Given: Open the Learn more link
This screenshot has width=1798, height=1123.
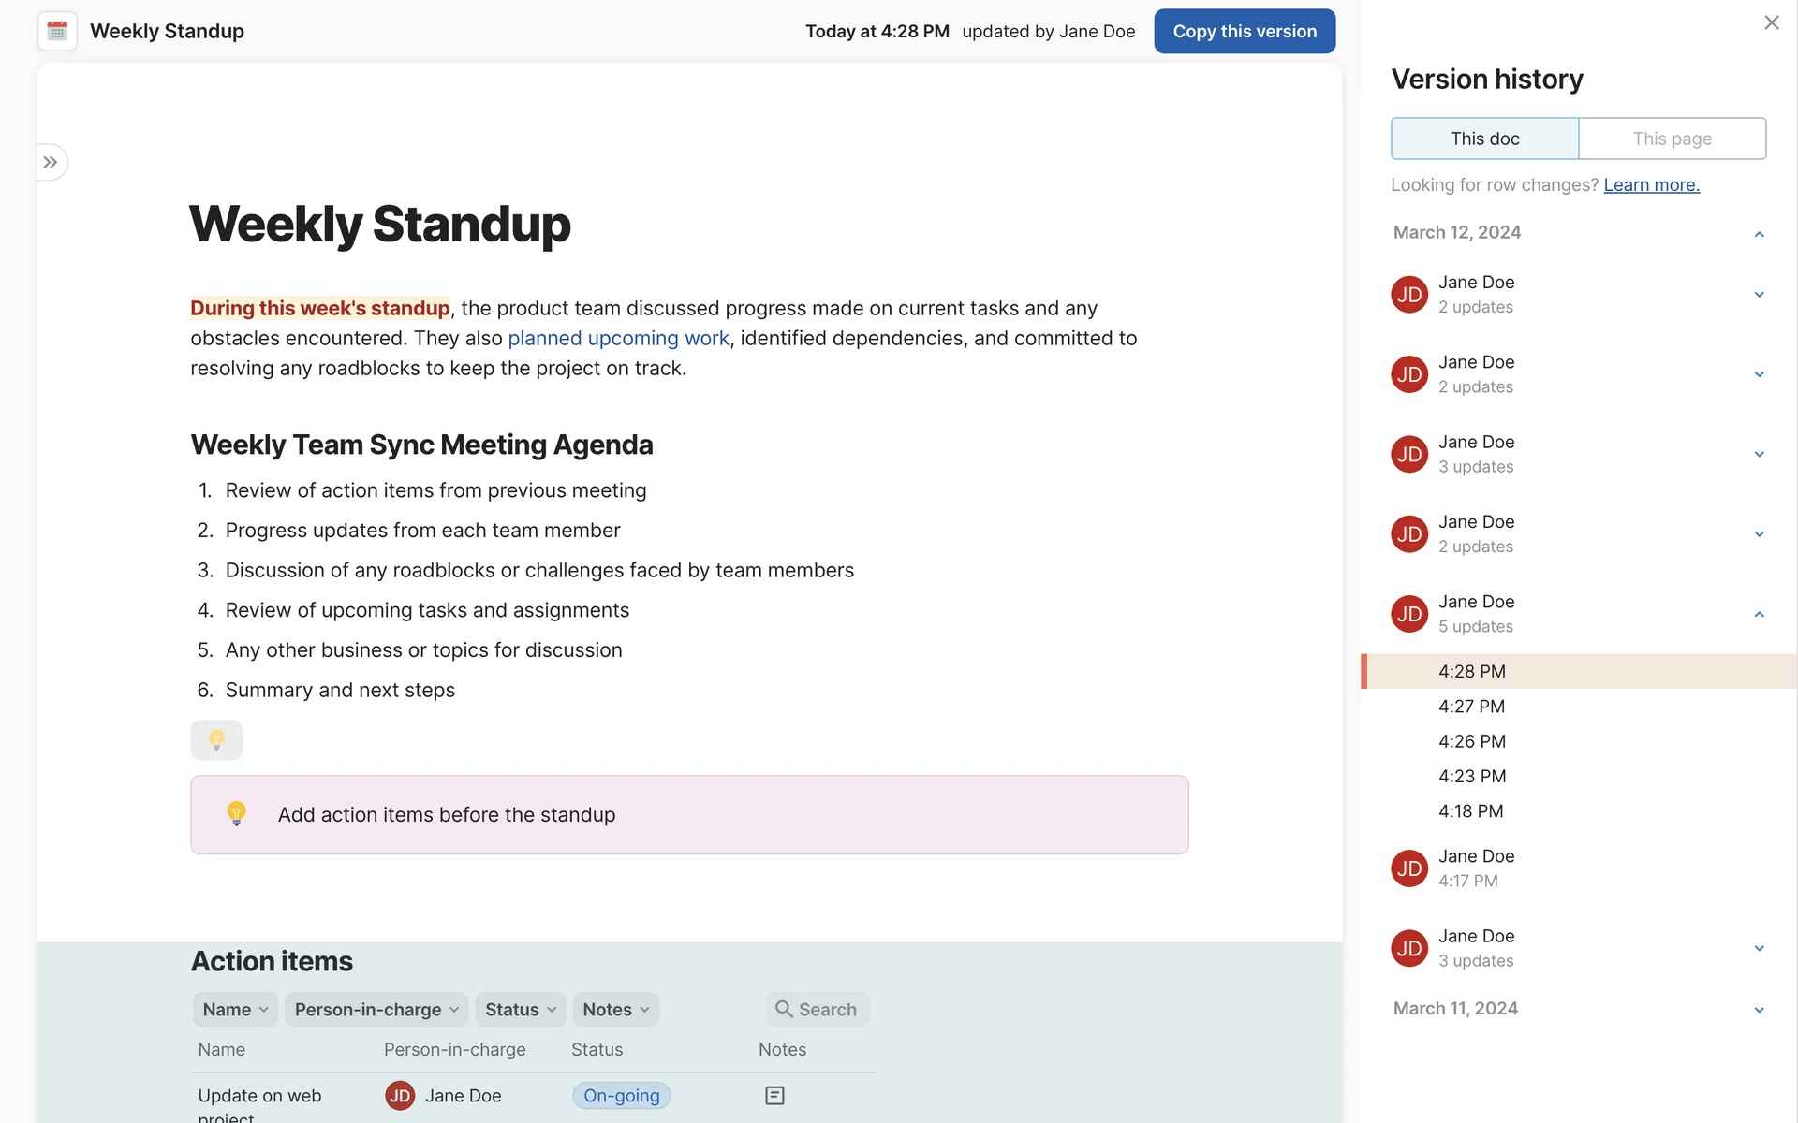Looking at the screenshot, I should 1651,184.
